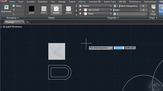Click the [-] viewport controls label
Image resolution: width=163 pixels, height=91 pixels.
[2, 27]
